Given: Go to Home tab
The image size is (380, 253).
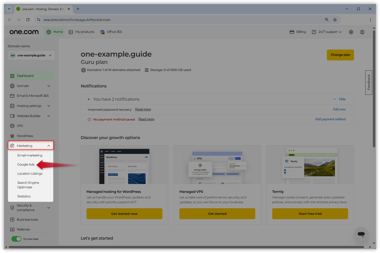Looking at the screenshot, I should pyautogui.click(x=54, y=32).
